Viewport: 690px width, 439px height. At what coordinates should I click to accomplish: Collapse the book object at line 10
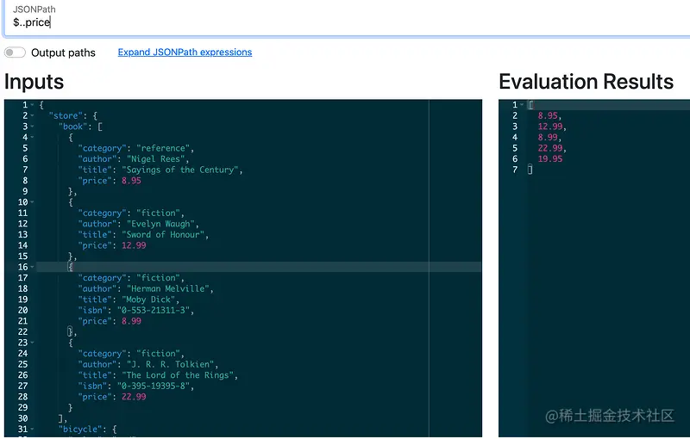pos(33,202)
